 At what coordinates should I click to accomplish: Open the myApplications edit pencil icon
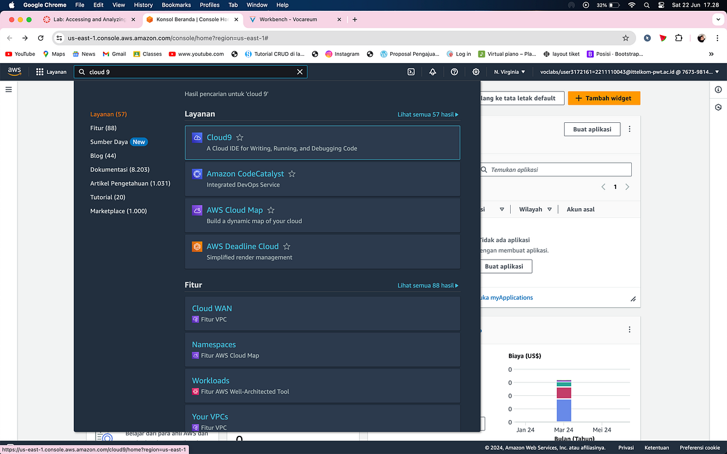coord(634,298)
